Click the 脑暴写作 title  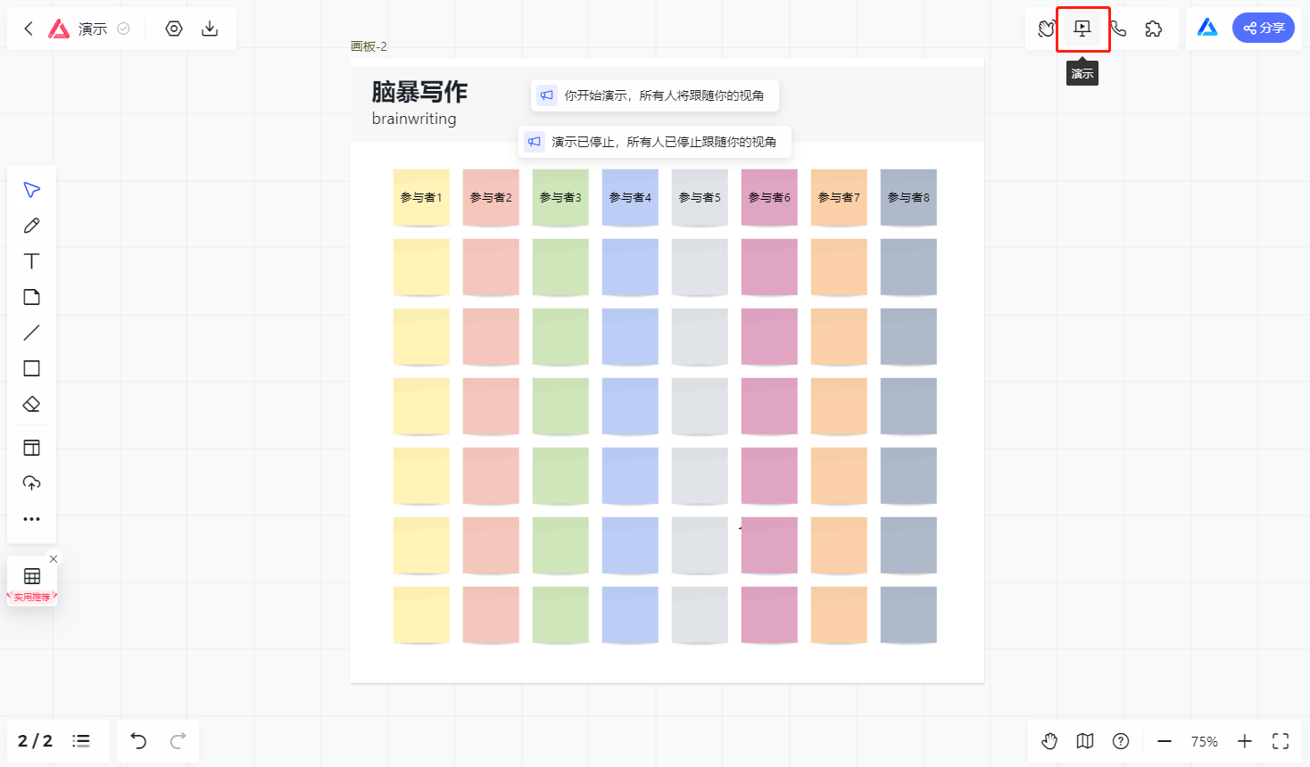[419, 92]
